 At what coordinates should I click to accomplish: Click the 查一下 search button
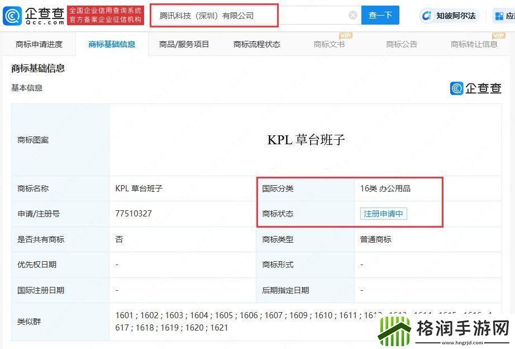pos(380,15)
